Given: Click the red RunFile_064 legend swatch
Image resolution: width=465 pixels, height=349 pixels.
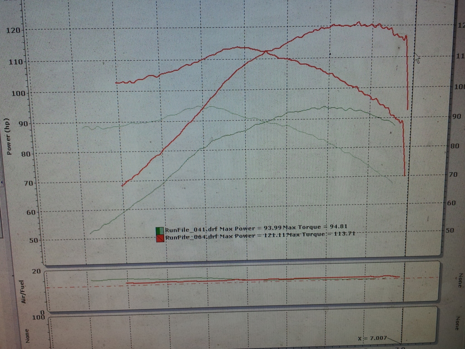Looking at the screenshot, I should (160, 238).
